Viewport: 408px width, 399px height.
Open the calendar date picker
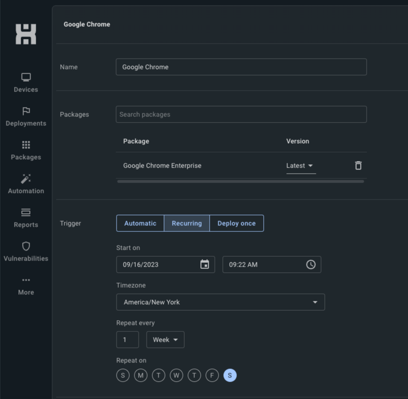(205, 264)
